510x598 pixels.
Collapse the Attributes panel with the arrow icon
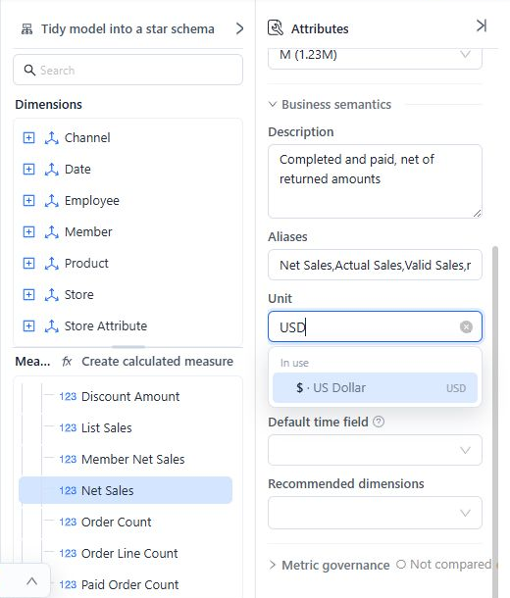pyautogui.click(x=481, y=25)
